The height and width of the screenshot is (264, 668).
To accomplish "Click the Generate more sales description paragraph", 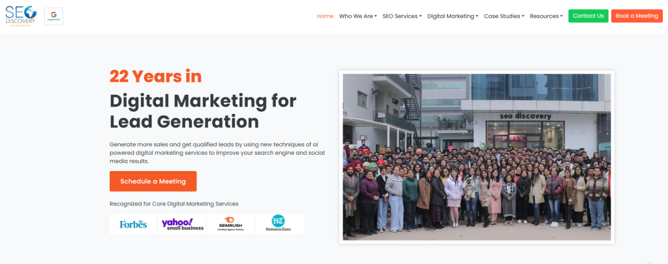I will 217,153.
